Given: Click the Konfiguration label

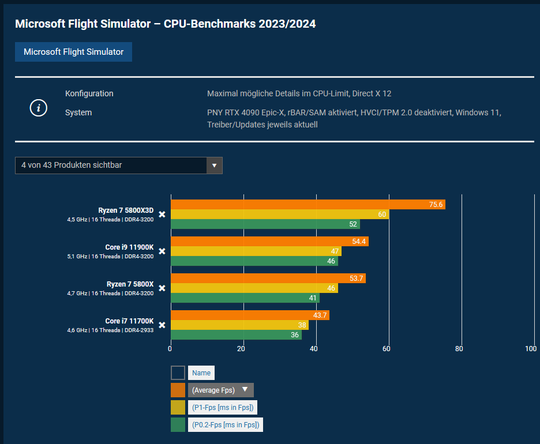Looking at the screenshot, I should pyautogui.click(x=89, y=93).
